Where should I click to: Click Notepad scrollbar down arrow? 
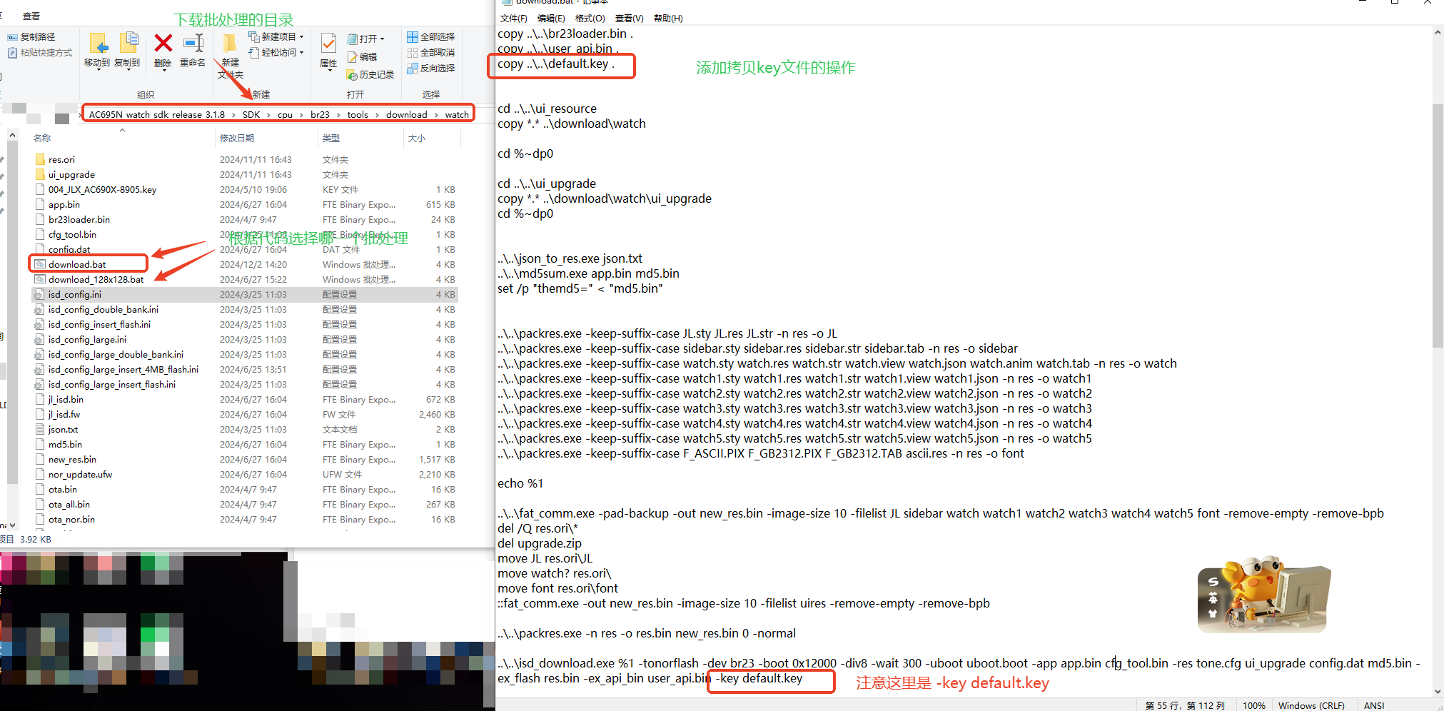click(1437, 691)
